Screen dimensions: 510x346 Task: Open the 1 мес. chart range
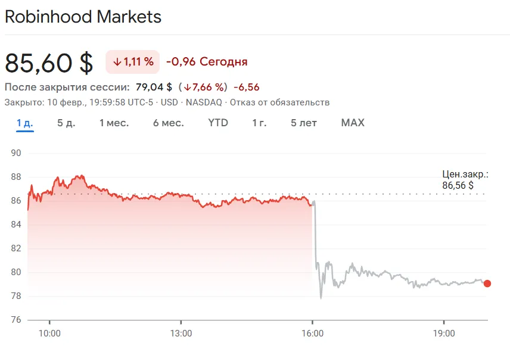[x=114, y=123]
